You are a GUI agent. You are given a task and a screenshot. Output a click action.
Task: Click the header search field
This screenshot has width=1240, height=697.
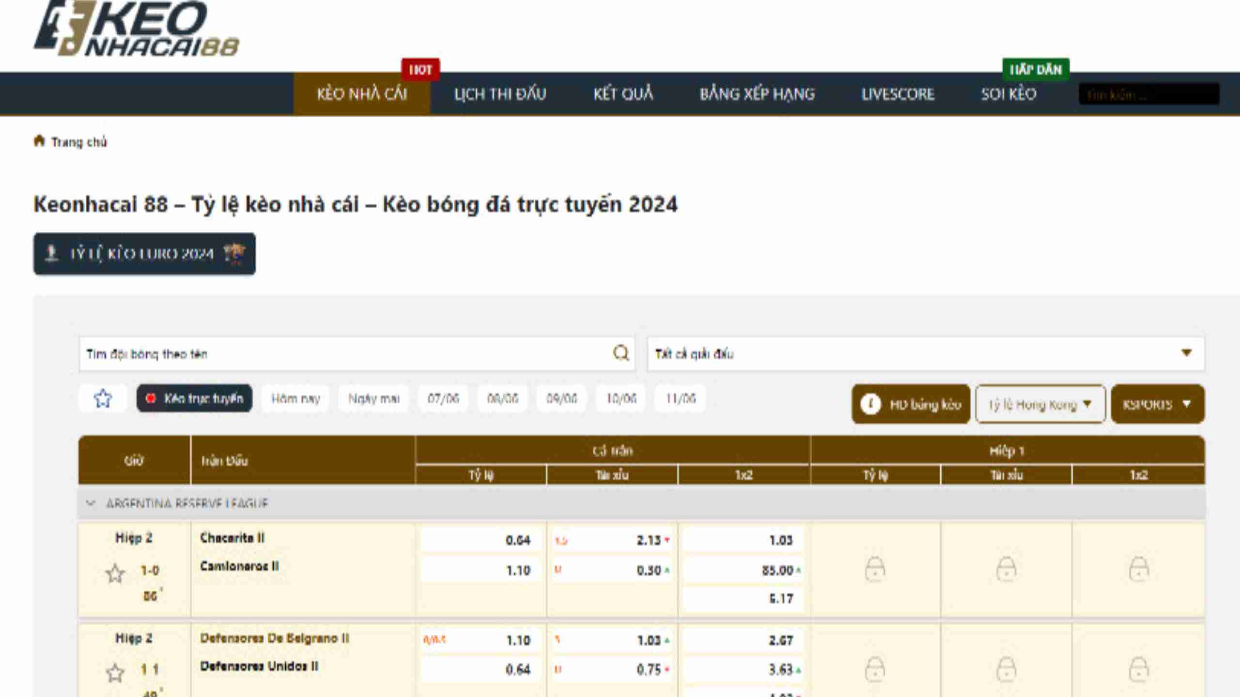[1148, 94]
